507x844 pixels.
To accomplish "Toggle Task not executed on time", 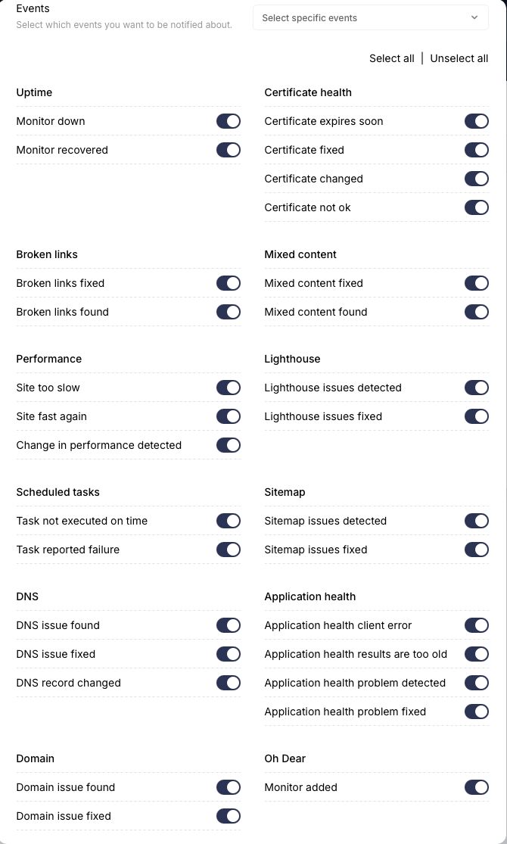I will (x=229, y=521).
